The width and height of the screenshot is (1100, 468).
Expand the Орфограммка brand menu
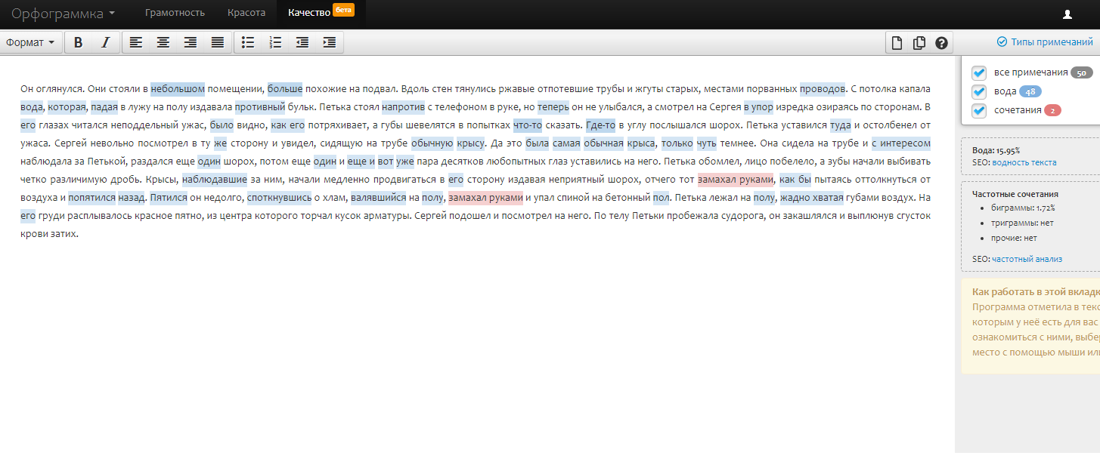coord(64,14)
